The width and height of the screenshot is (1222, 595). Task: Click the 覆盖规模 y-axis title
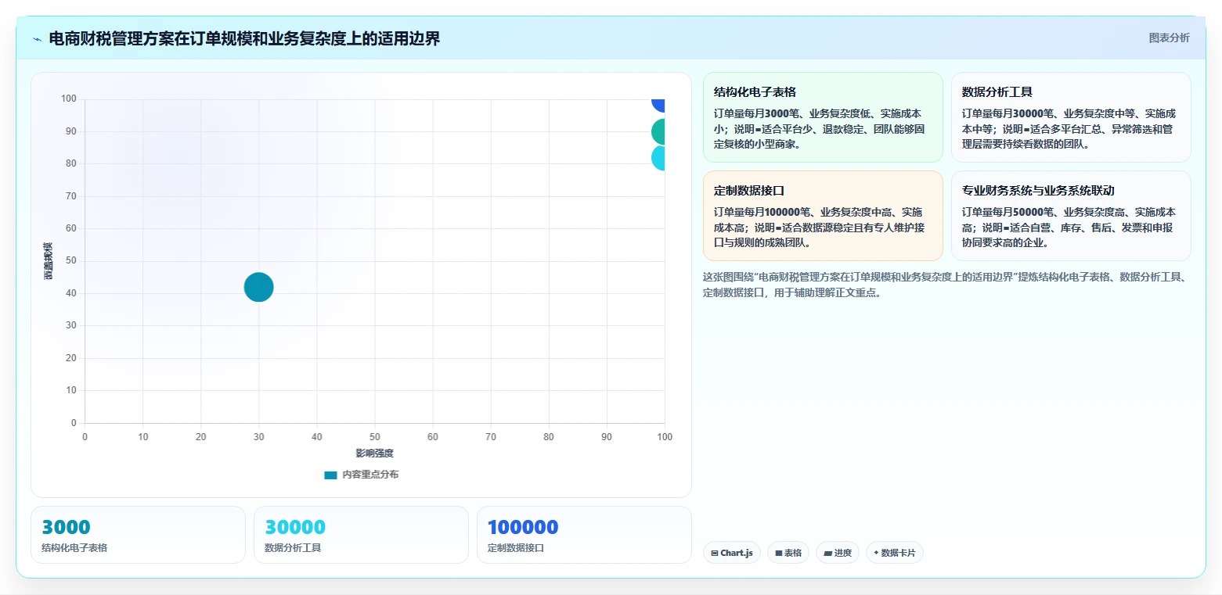48,261
